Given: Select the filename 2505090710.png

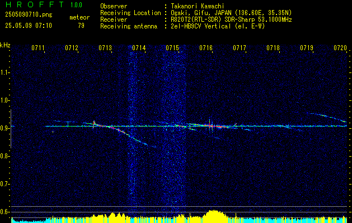Looking at the screenshot, I should [x=29, y=15].
